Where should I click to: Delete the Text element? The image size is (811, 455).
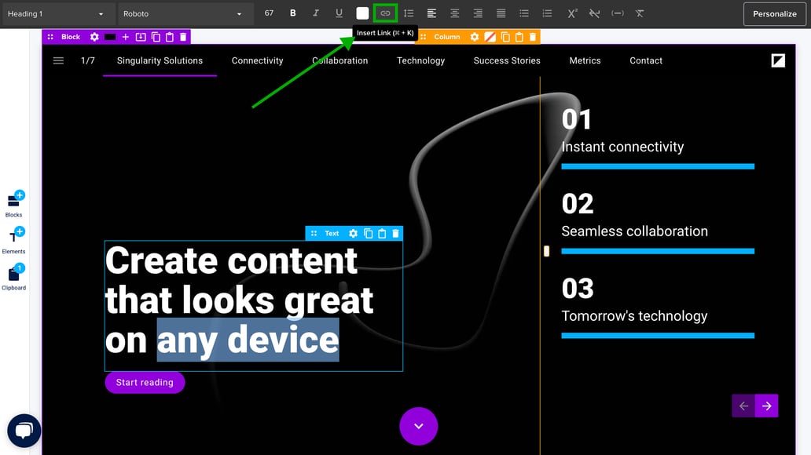(x=395, y=234)
